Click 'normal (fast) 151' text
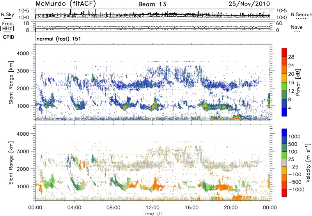The width and height of the screenshot is (312, 216). pos(59,39)
